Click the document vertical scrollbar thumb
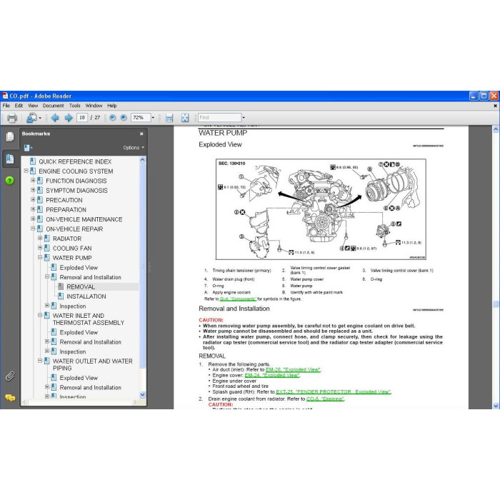500x500 pixels. click(496, 304)
